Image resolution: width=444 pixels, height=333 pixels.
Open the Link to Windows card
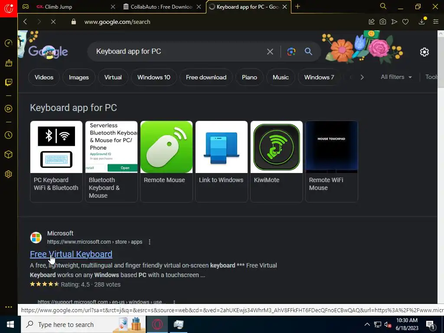[x=222, y=161]
